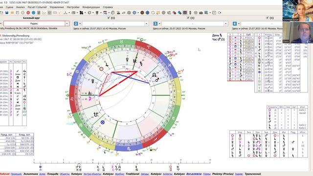Viewport: 313px width, 176px height.
Task: Click the camera snapshot toolbar icon
Action: [201, 13]
